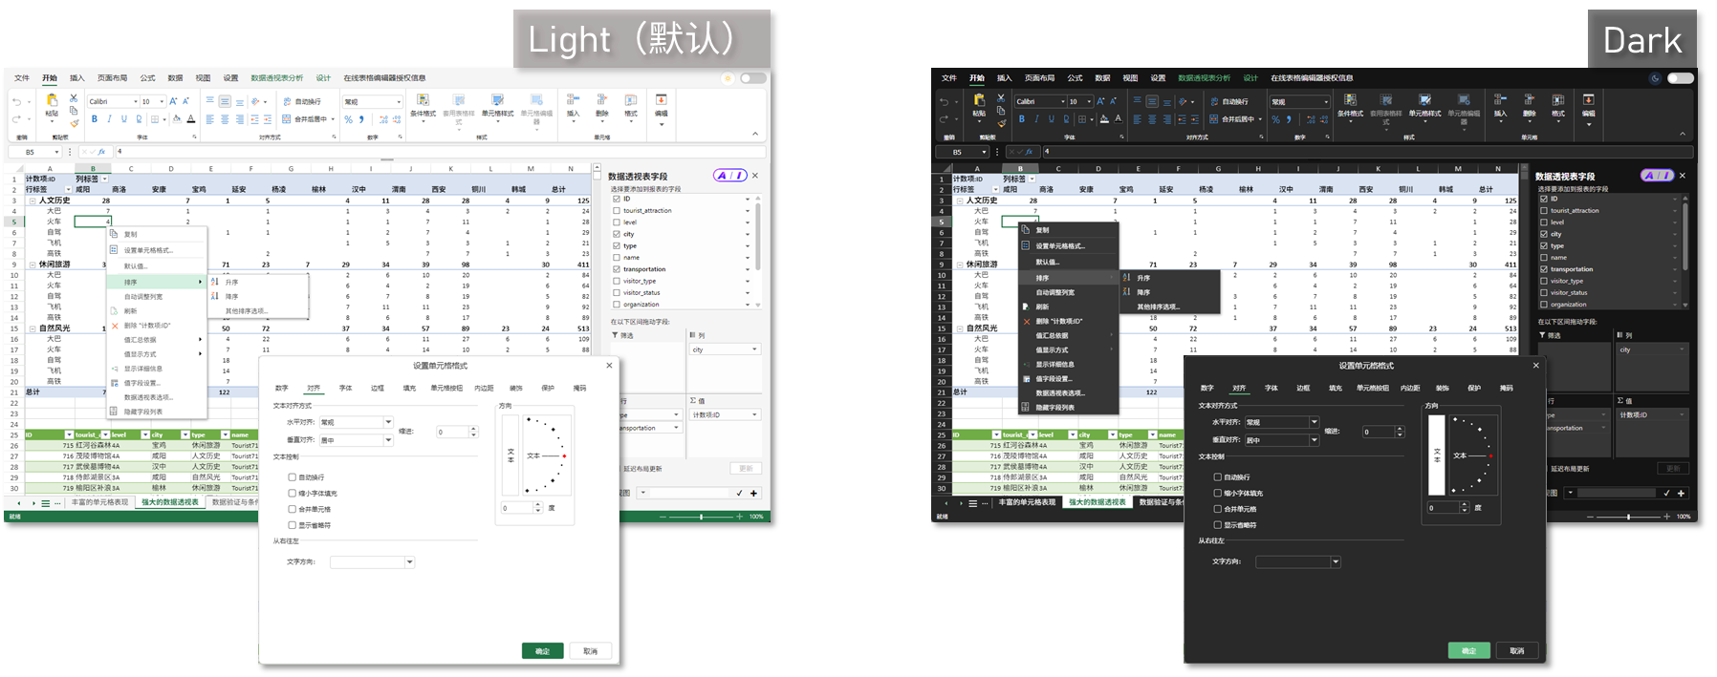Click the Underline icon in the light window
This screenshot has width=1717, height=677.
coord(124,119)
